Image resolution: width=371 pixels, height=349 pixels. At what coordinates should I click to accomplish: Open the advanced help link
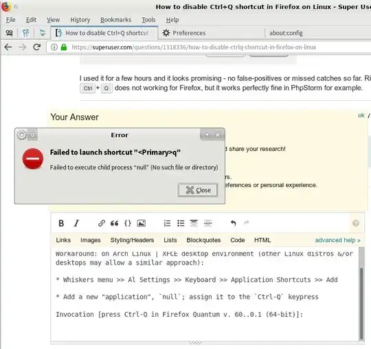pyautogui.click(x=337, y=240)
